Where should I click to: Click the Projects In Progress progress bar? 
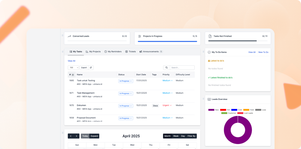(167, 41)
